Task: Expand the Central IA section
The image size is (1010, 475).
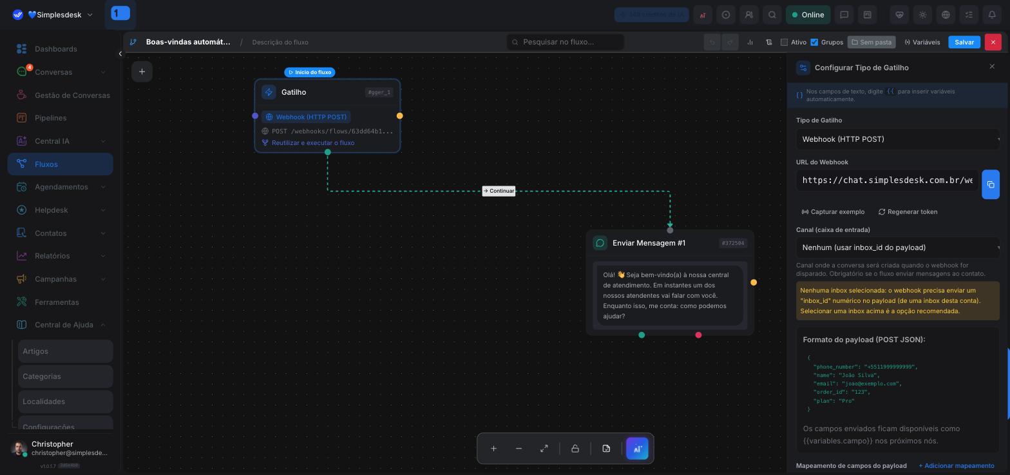Action: [x=103, y=141]
